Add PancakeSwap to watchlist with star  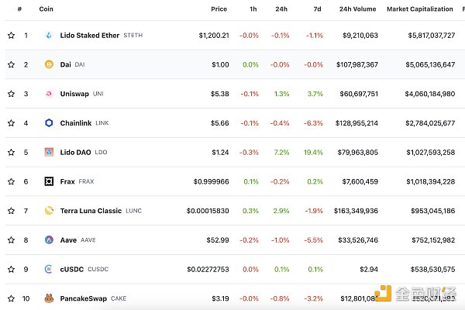[11, 298]
